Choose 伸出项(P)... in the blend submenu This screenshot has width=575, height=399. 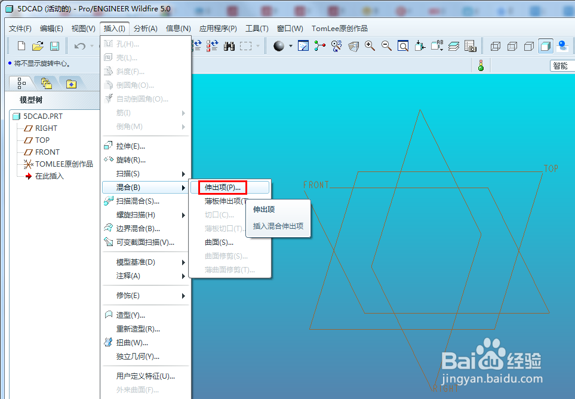click(230, 188)
